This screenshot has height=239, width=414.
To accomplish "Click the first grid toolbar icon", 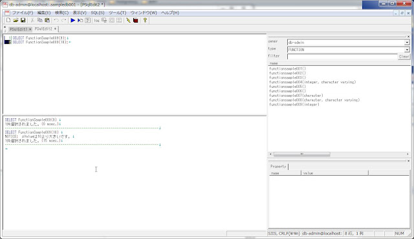I will point(112,20).
